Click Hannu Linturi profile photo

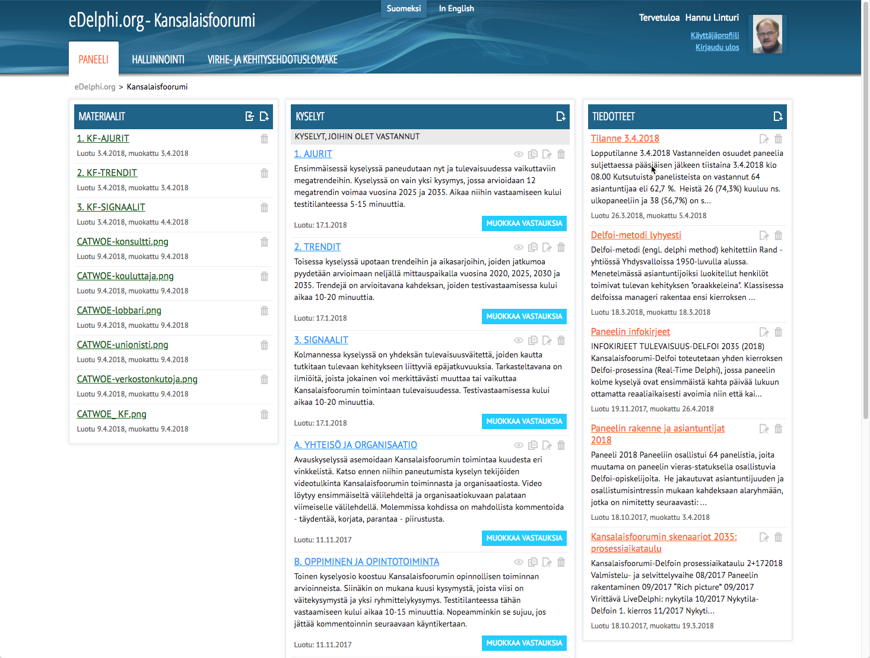pos(767,34)
